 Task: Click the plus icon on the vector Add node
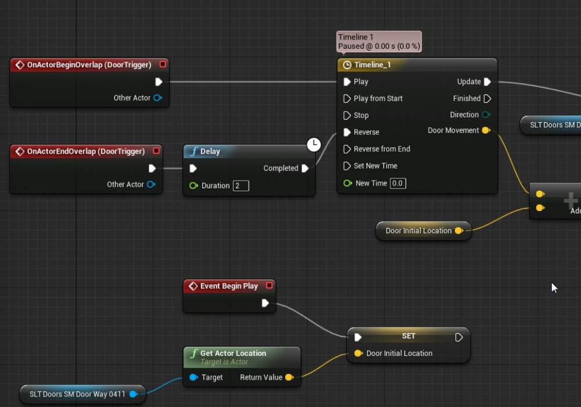(x=569, y=199)
